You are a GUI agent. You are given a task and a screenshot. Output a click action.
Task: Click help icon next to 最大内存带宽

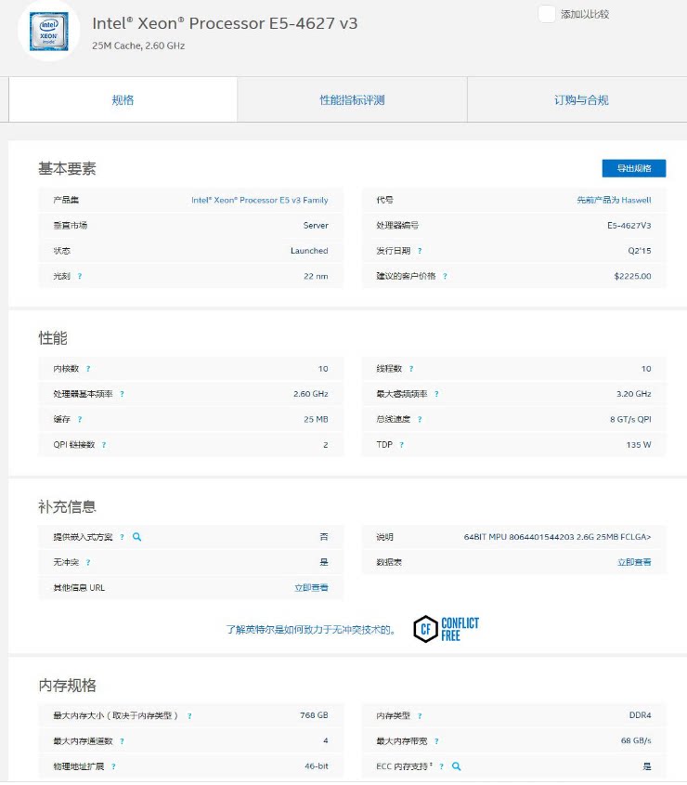click(x=437, y=741)
